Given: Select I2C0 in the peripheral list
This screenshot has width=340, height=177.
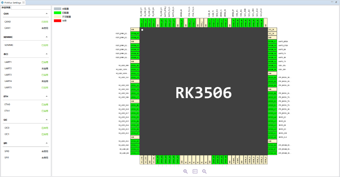Looking at the screenshot, I should 7,128.
